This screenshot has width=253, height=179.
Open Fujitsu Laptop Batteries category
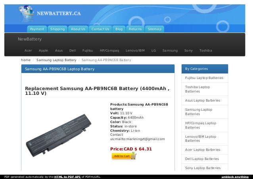[205, 78]
